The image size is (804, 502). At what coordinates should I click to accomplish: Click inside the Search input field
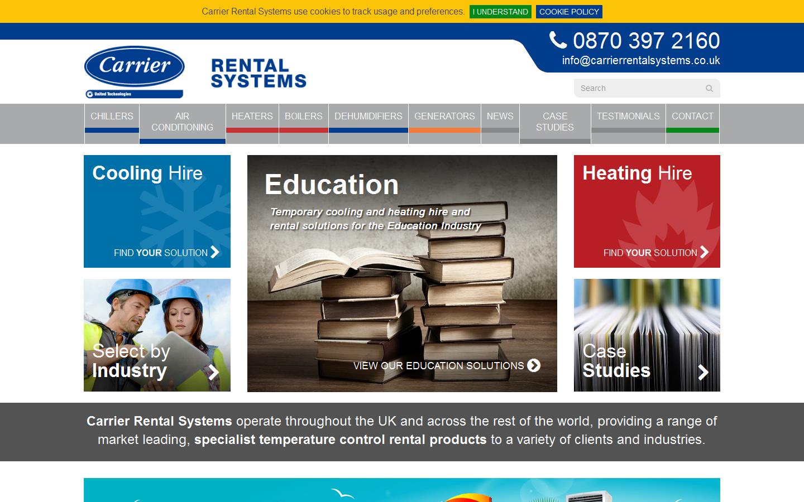[631, 88]
